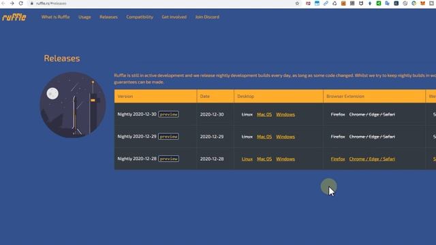Click the nightly builds description paragraph

pos(275,79)
